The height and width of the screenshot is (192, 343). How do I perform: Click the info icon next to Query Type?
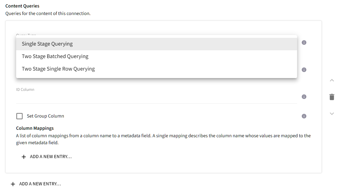point(304,42)
